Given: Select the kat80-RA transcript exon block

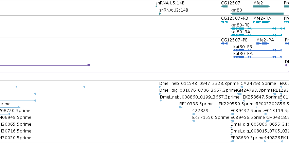Looking at the screenshot, I should click(238, 35).
